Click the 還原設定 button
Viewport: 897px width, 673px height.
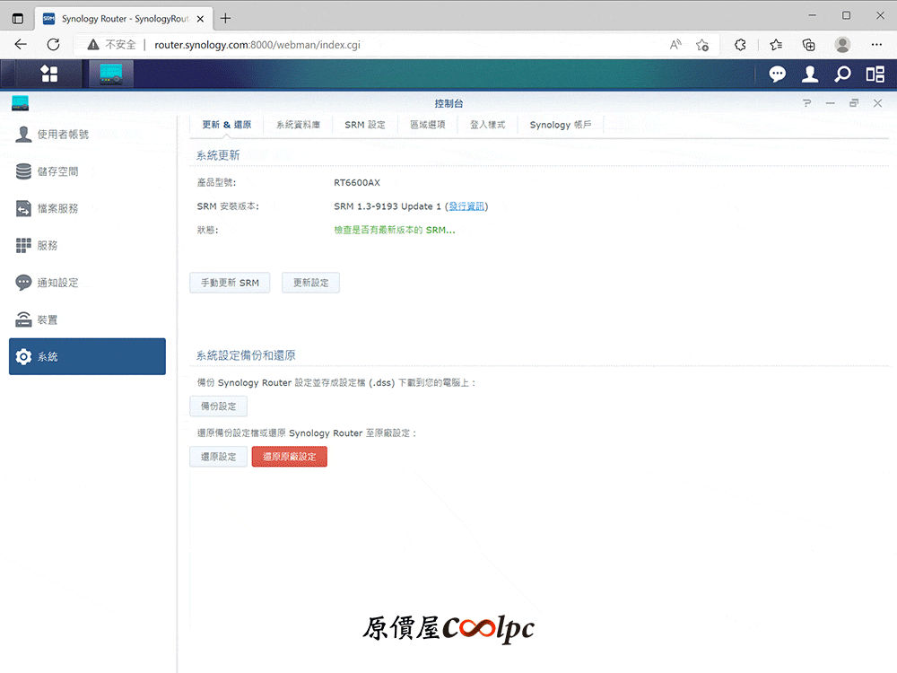click(x=219, y=457)
